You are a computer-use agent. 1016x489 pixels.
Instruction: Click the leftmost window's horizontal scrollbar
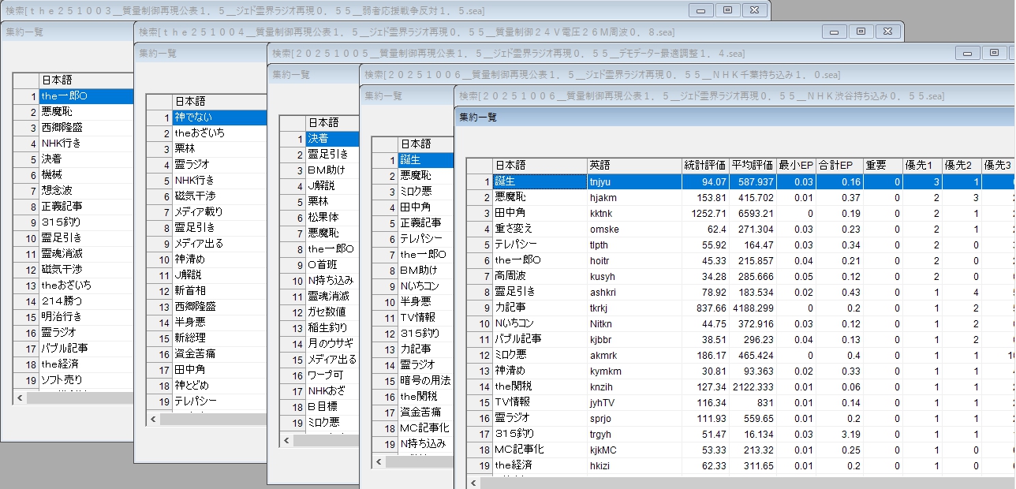tap(79, 398)
